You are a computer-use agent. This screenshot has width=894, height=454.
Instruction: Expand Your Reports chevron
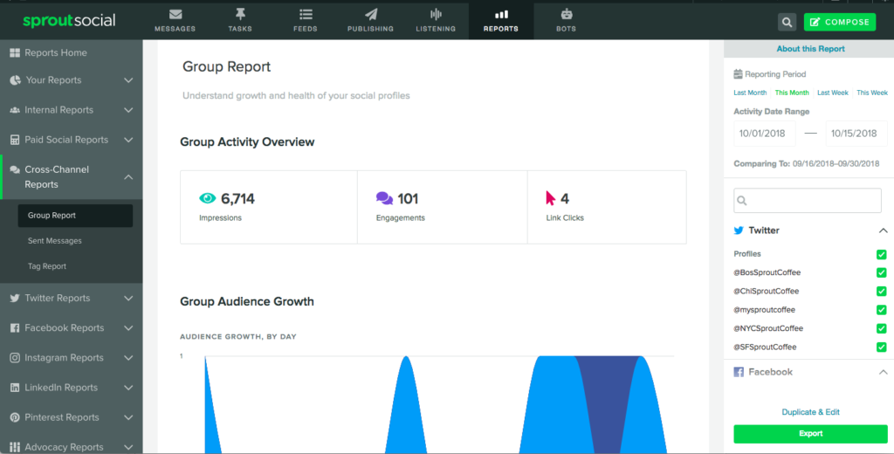point(128,80)
